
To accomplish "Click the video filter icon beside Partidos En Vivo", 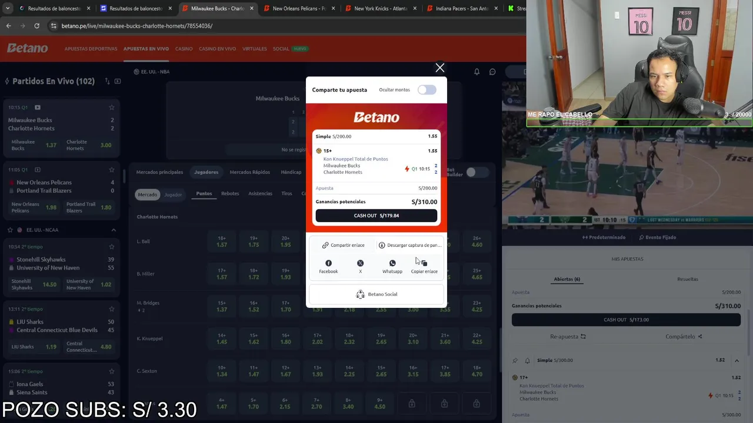I will click(118, 81).
